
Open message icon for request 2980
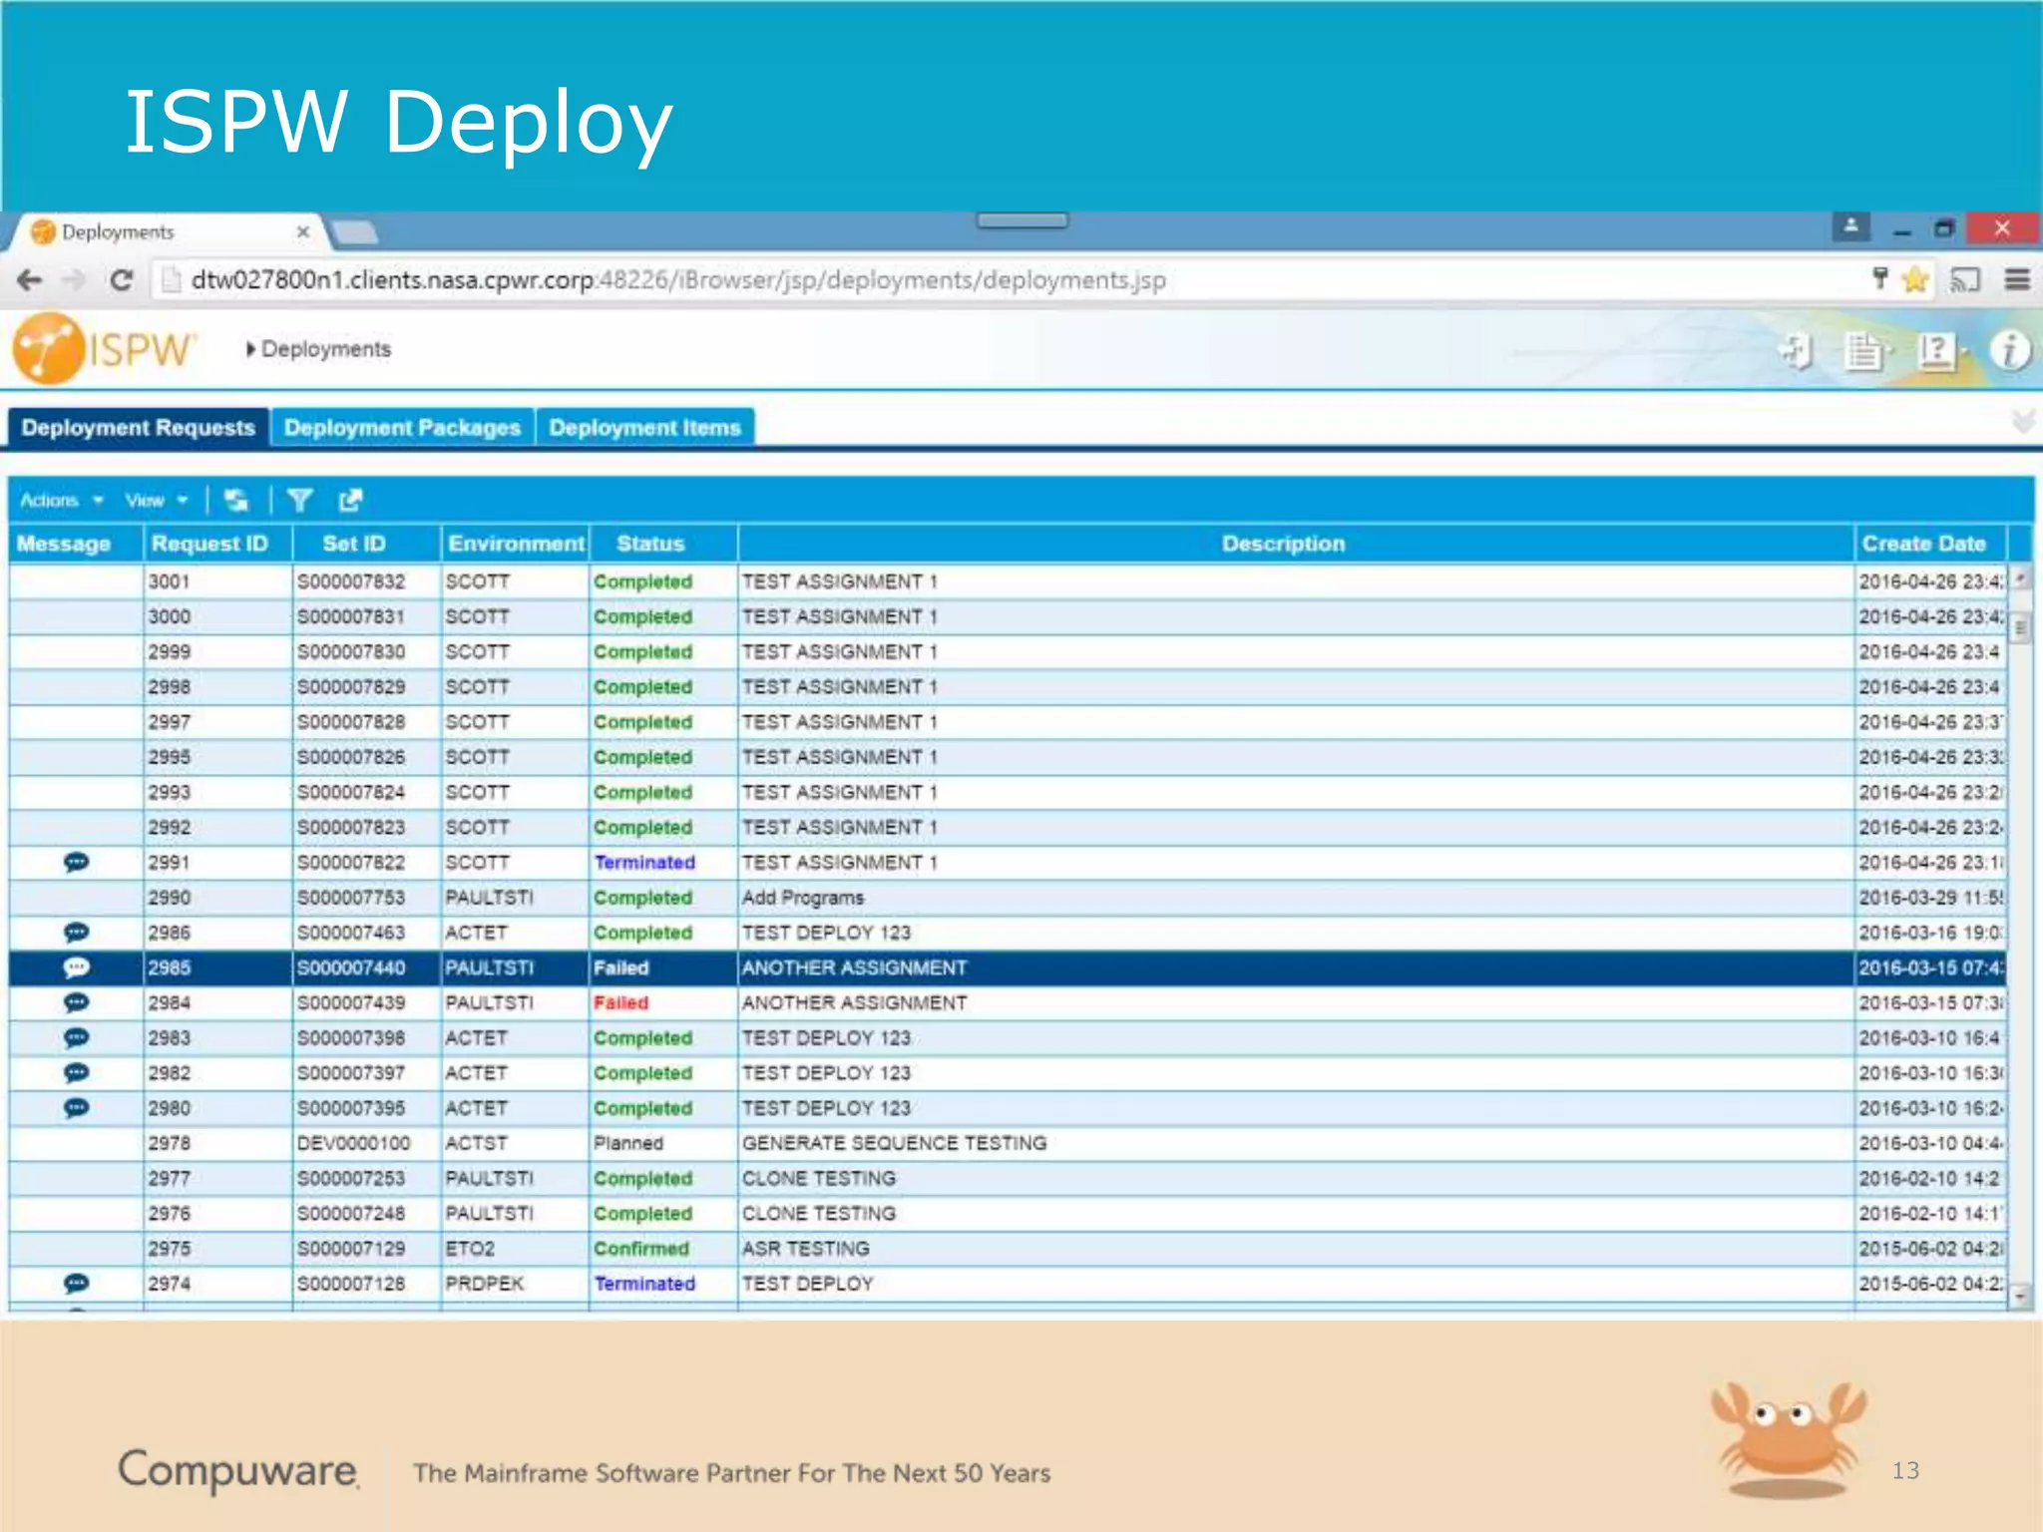[77, 1107]
